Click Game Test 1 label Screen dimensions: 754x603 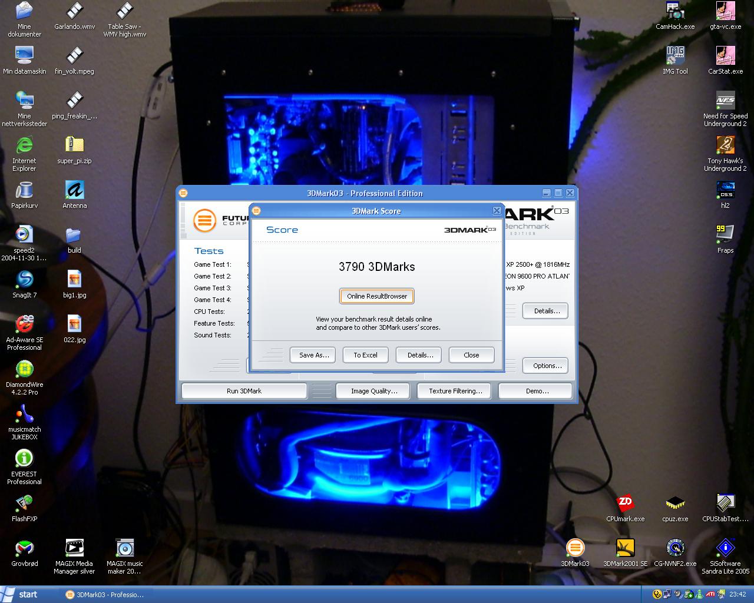point(213,264)
